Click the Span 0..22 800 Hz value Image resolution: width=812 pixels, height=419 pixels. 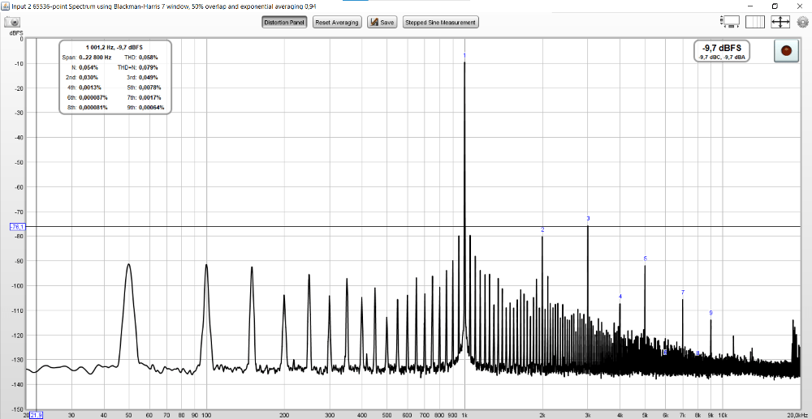coord(95,58)
